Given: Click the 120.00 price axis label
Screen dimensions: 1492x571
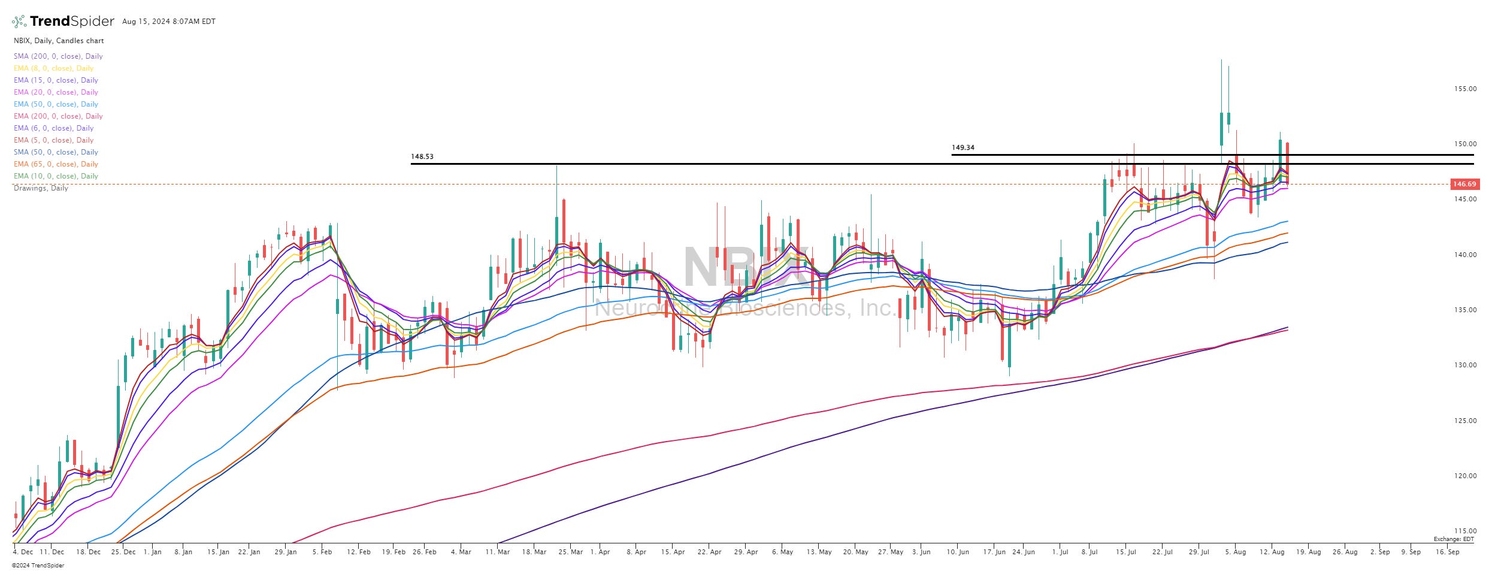Looking at the screenshot, I should (1465, 476).
